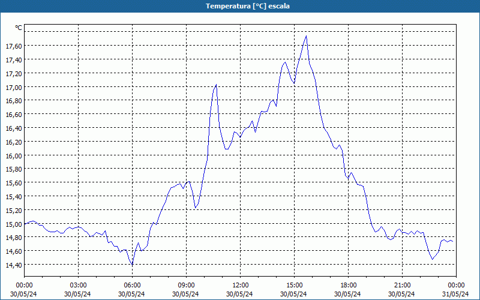Image resolution: width=480 pixels, height=300 pixels.
Task: Click the 17,20 temperature axis value
Action: click(14, 73)
